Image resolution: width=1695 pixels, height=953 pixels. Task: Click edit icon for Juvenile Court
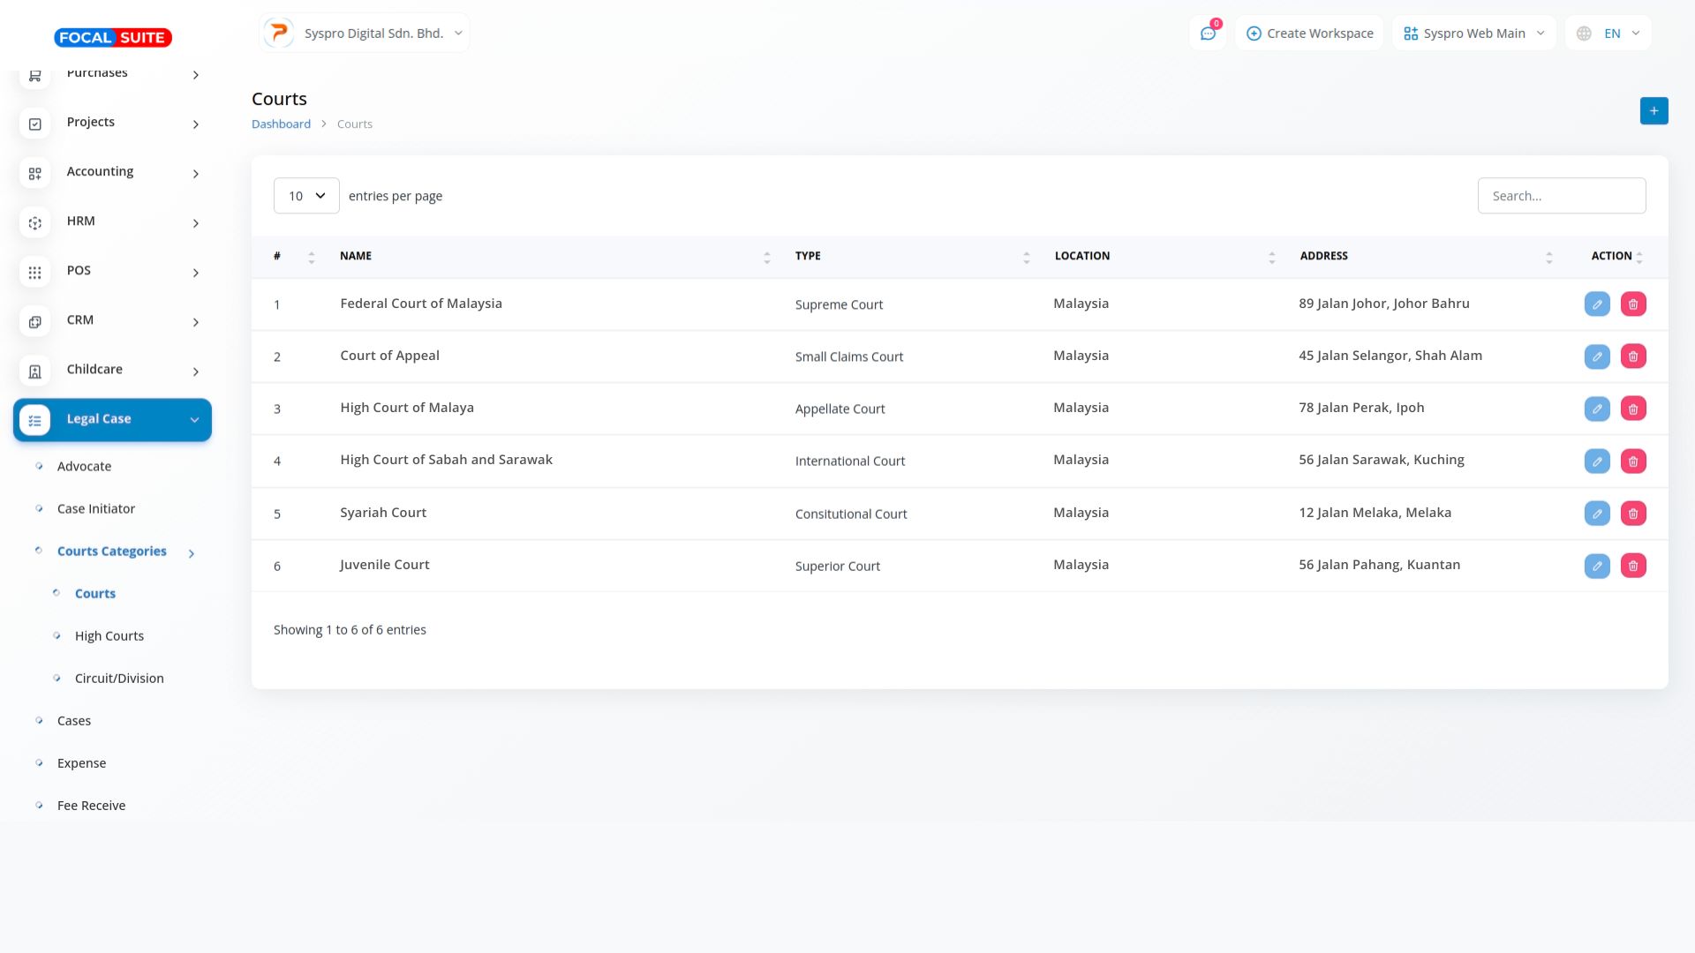point(1596,566)
